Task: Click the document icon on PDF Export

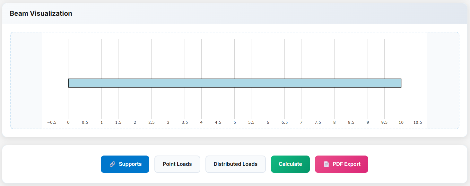Action: [x=326, y=164]
